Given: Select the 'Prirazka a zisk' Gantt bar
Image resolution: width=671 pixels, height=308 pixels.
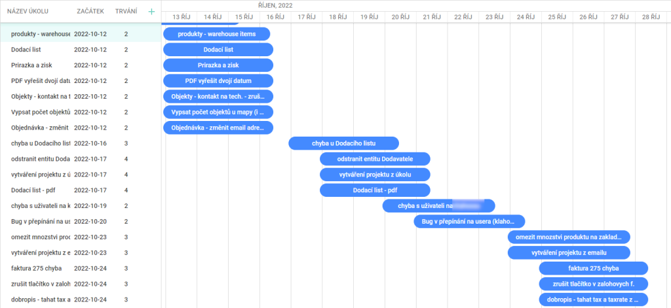Looking at the screenshot, I should [x=218, y=65].
